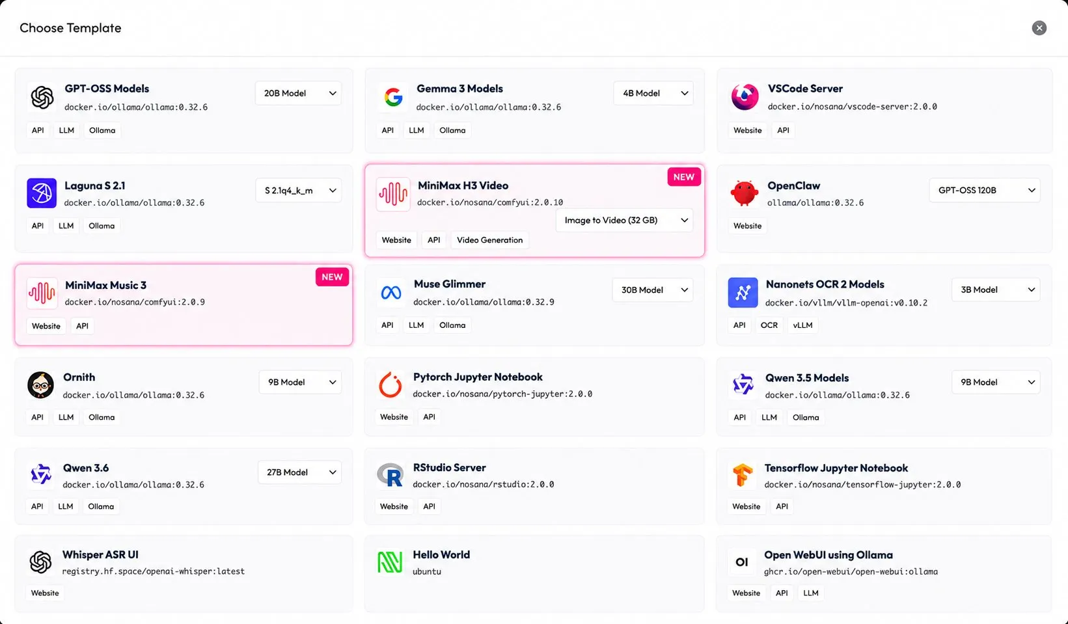Click the Tensorflow Jupyter Notebook logo icon
Image resolution: width=1068 pixels, height=624 pixels.
point(742,475)
